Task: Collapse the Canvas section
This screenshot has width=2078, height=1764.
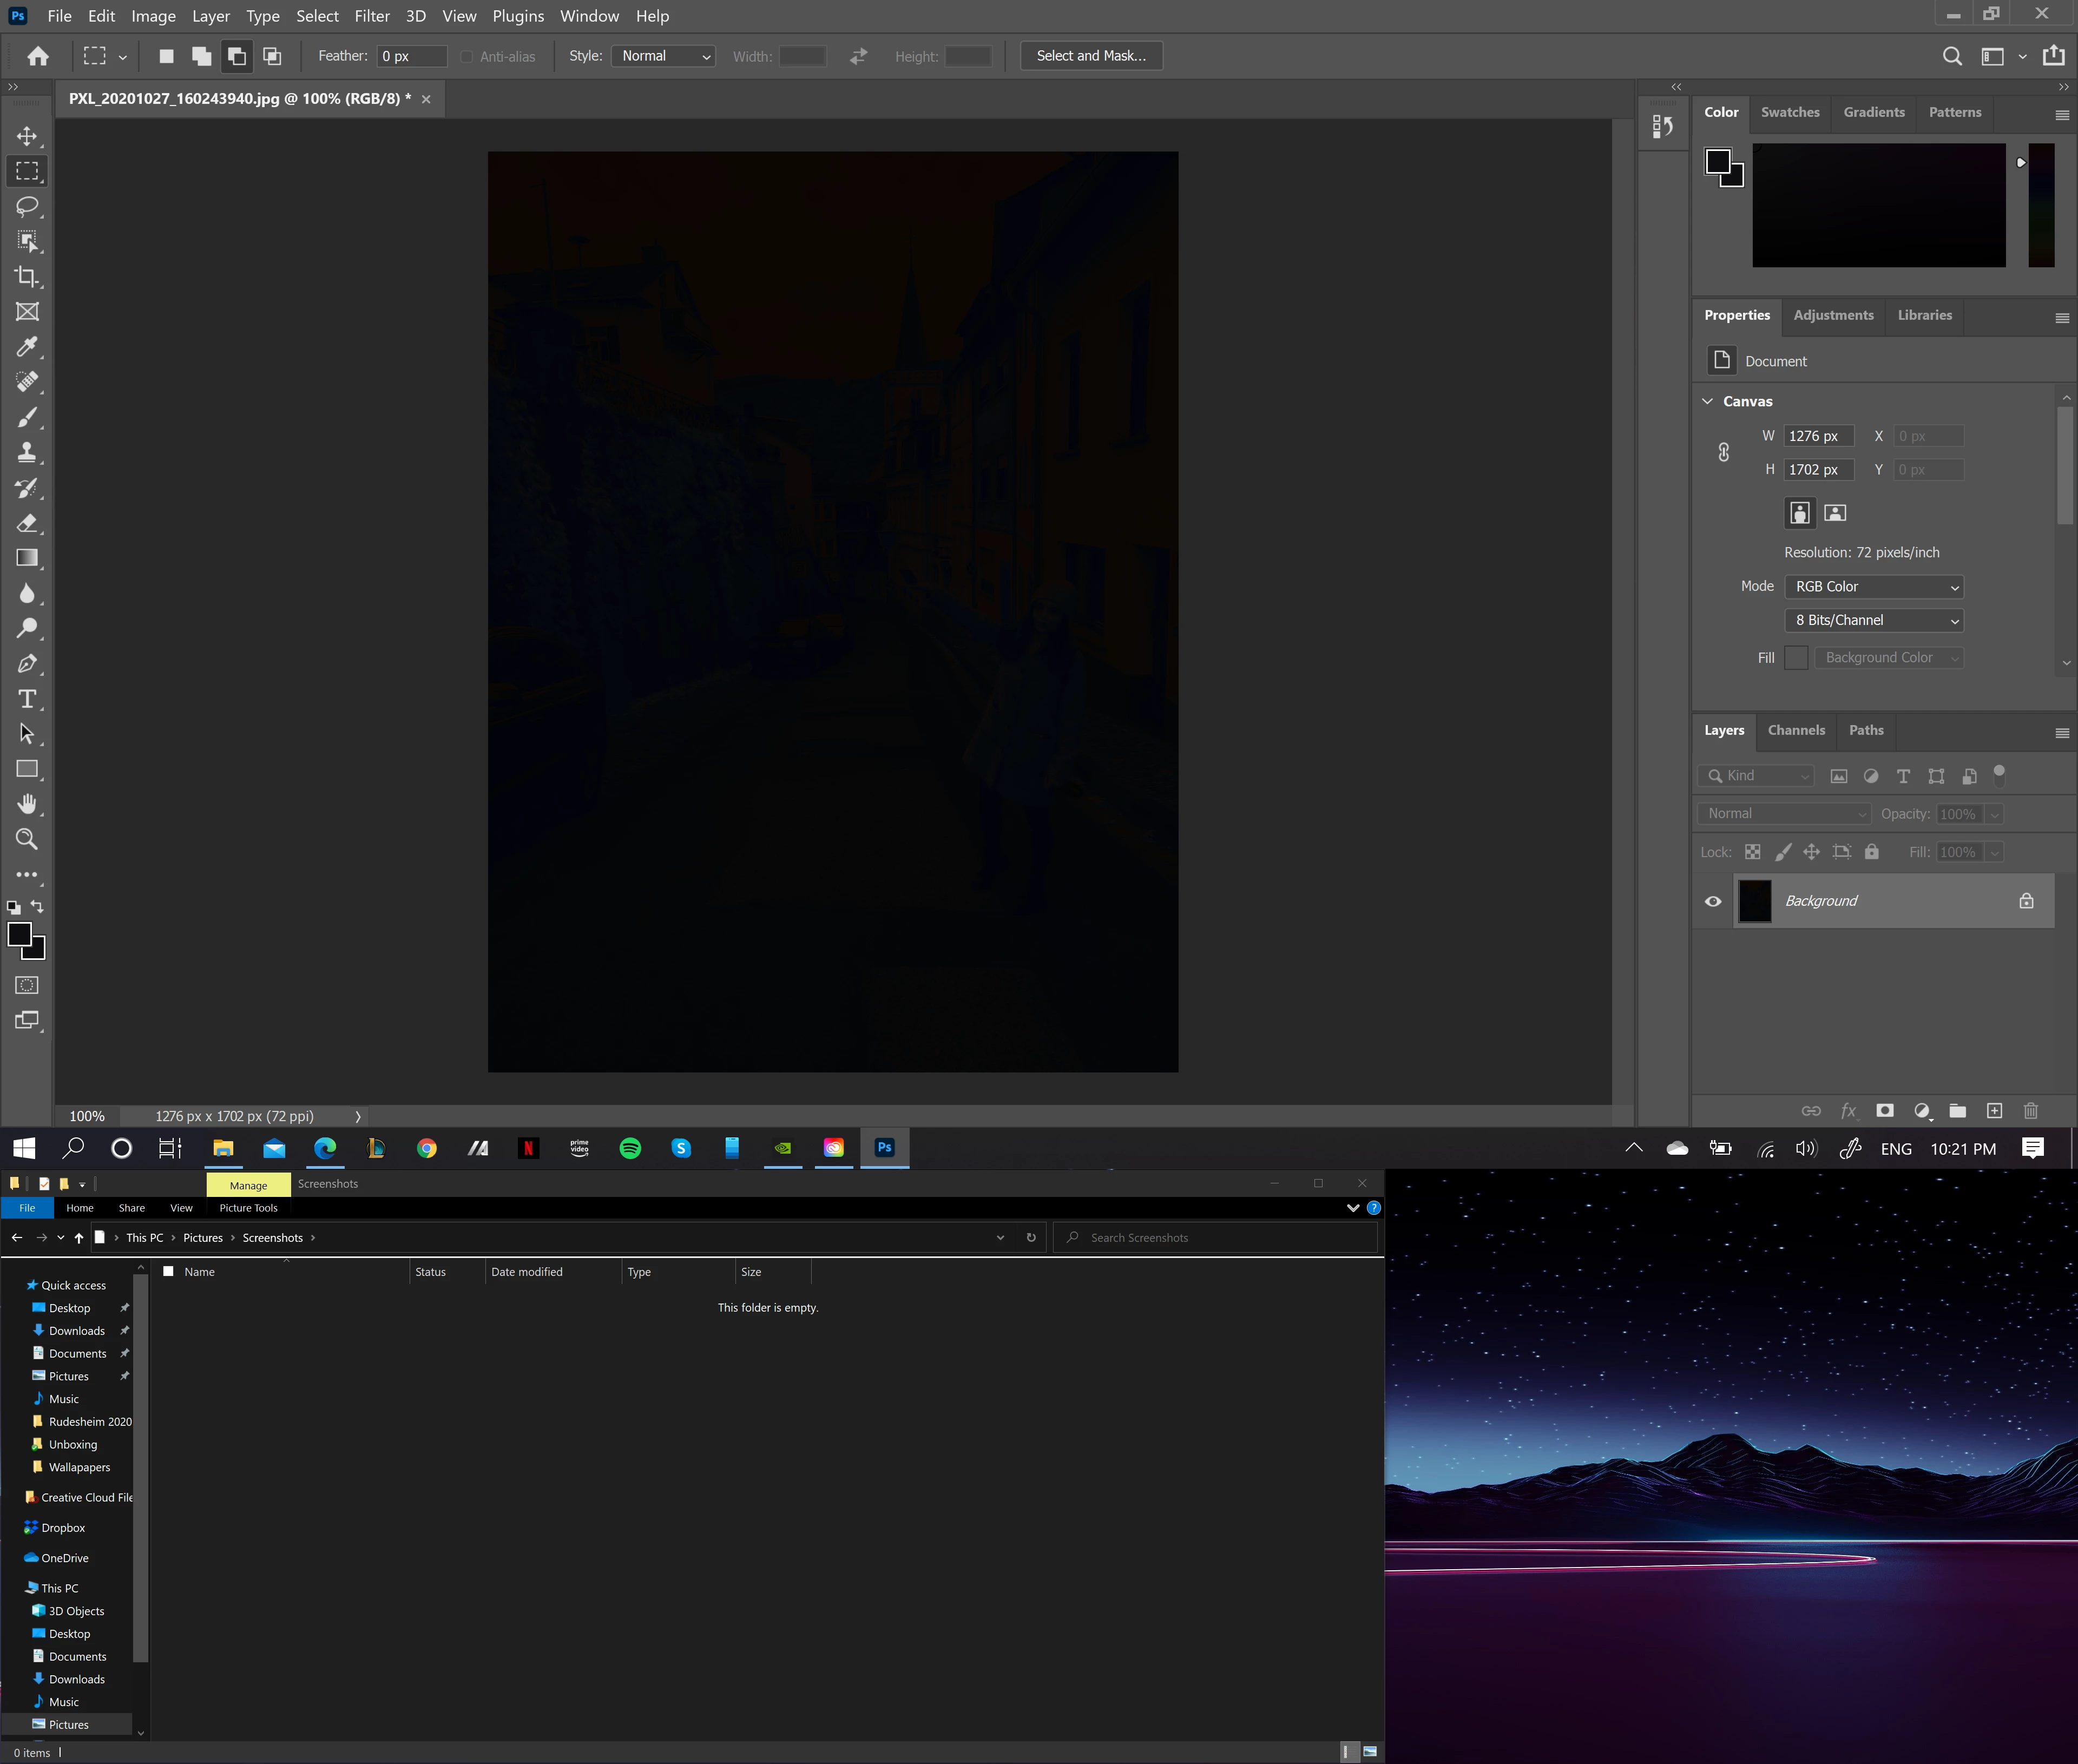Action: click(1708, 401)
